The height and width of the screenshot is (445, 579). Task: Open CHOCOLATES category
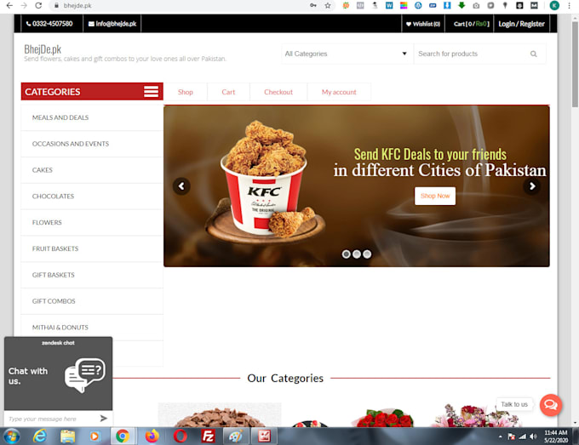[92, 197]
